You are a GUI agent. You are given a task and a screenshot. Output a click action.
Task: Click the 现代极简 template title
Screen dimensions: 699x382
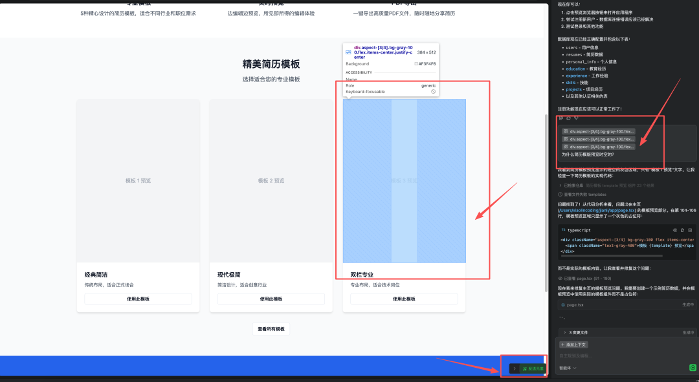(228, 275)
